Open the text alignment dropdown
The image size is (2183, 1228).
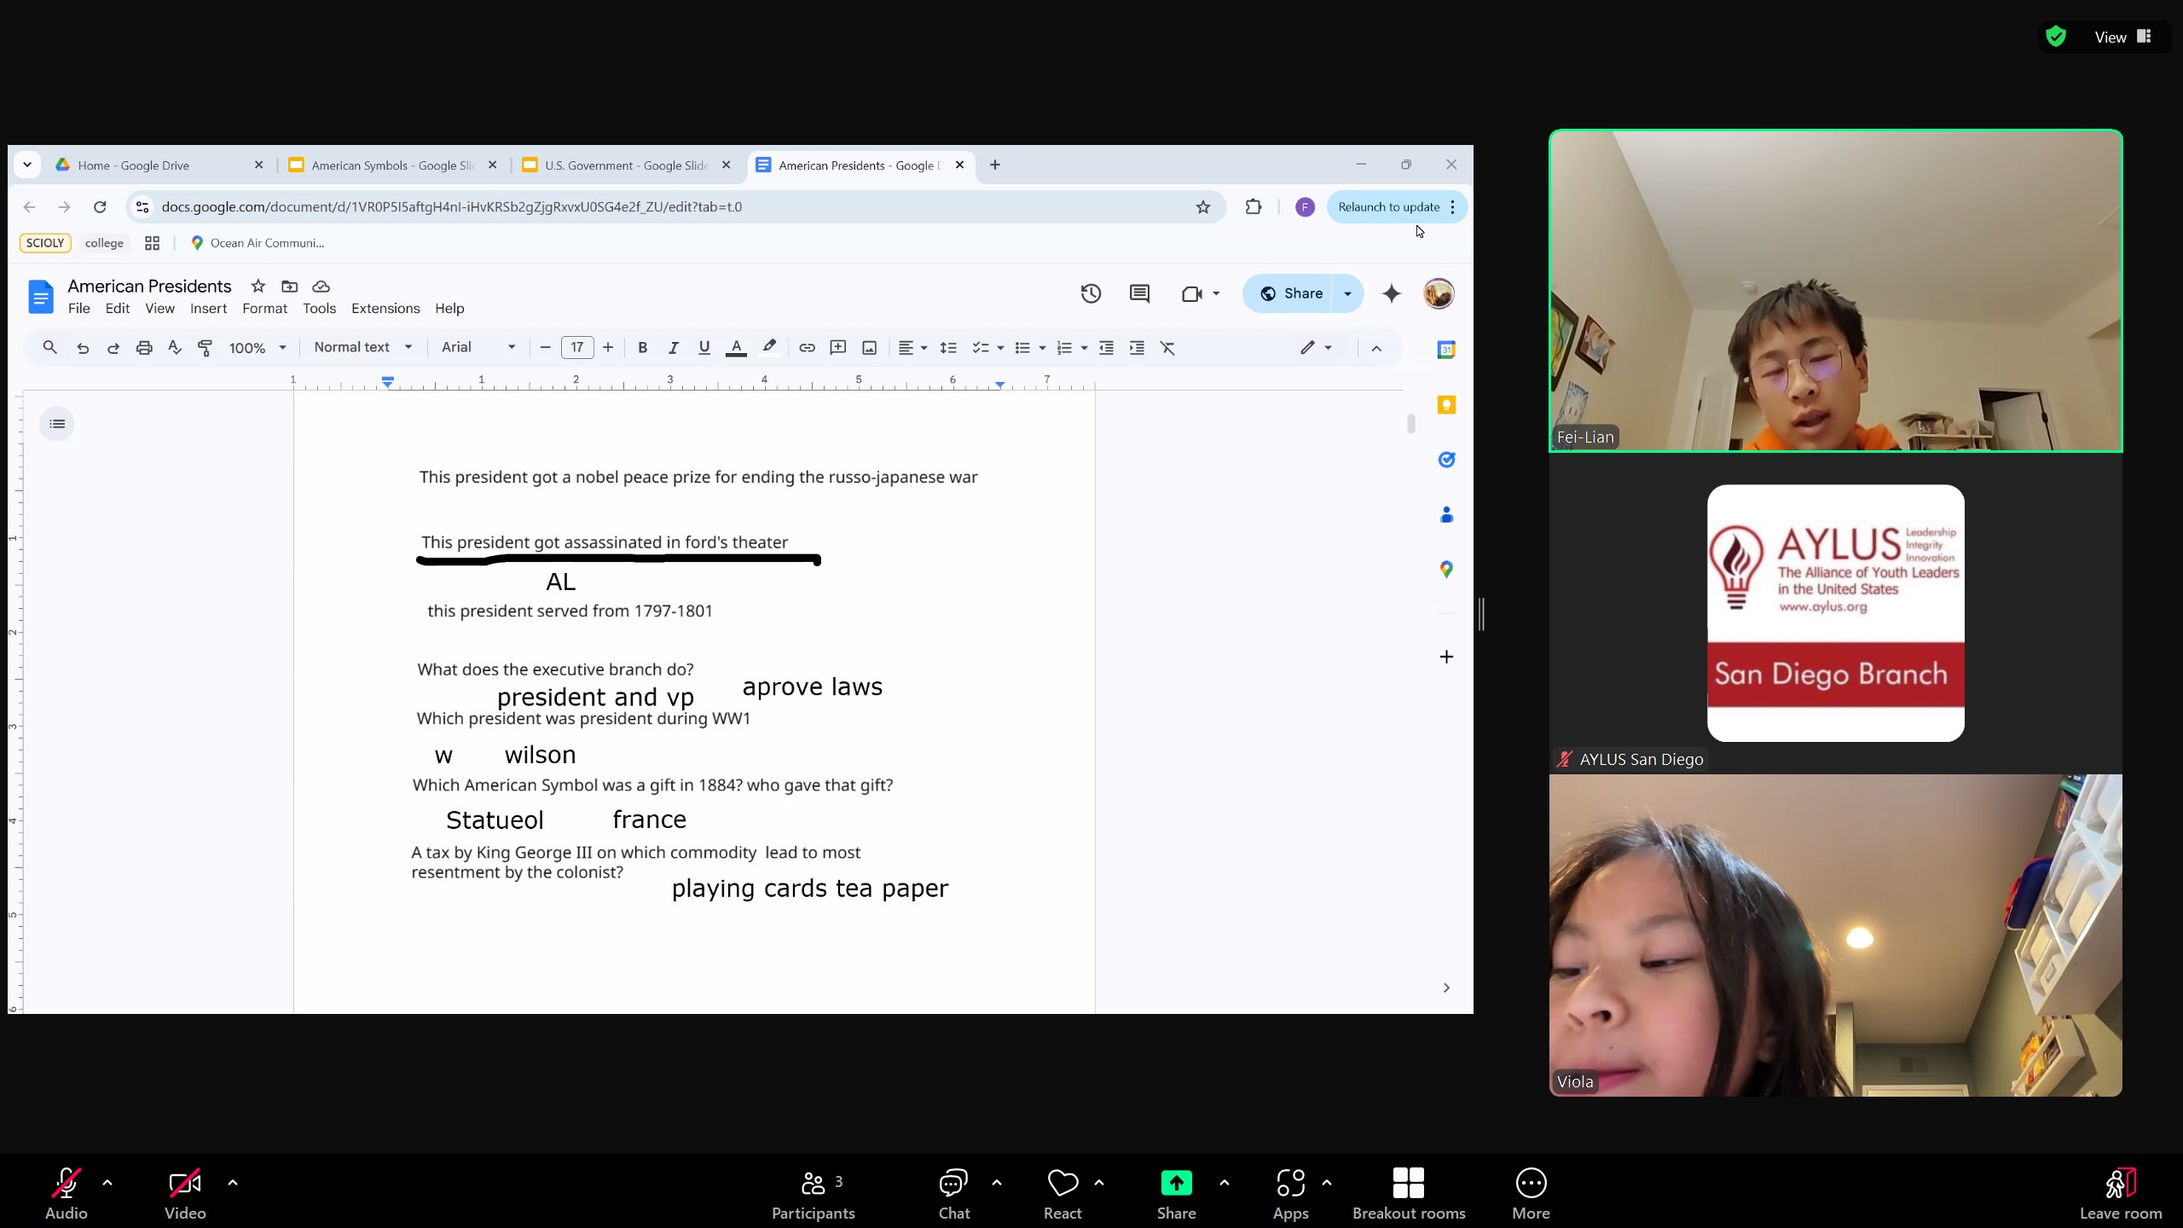click(x=912, y=348)
